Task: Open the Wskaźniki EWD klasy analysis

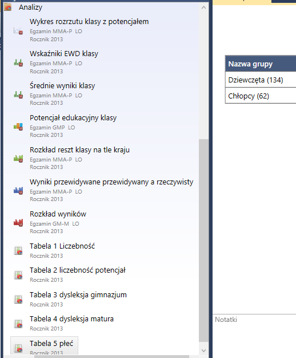Action: point(64,54)
